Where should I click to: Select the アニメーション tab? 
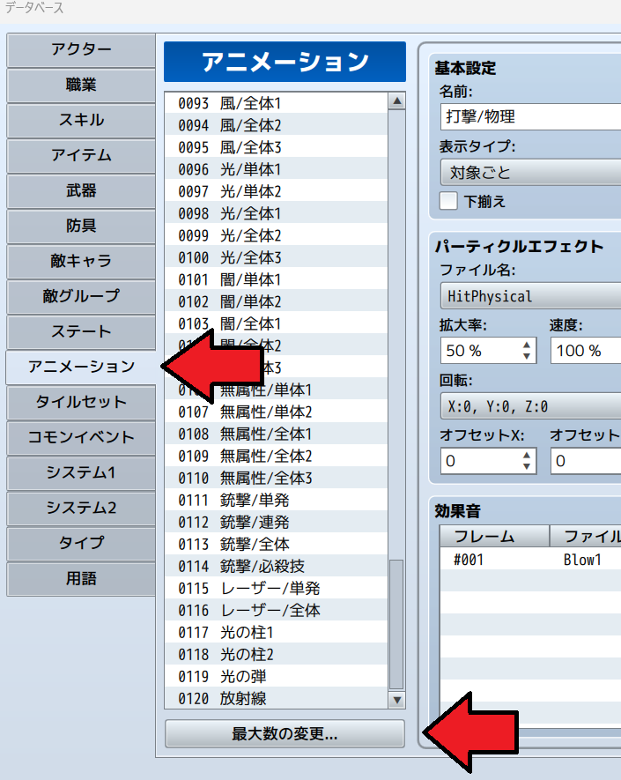tap(81, 368)
